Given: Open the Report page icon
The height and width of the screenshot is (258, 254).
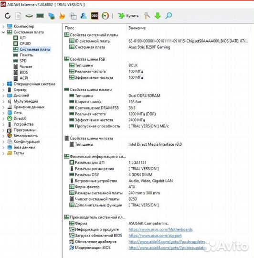Looking at the screenshot, I should point(18,16).
